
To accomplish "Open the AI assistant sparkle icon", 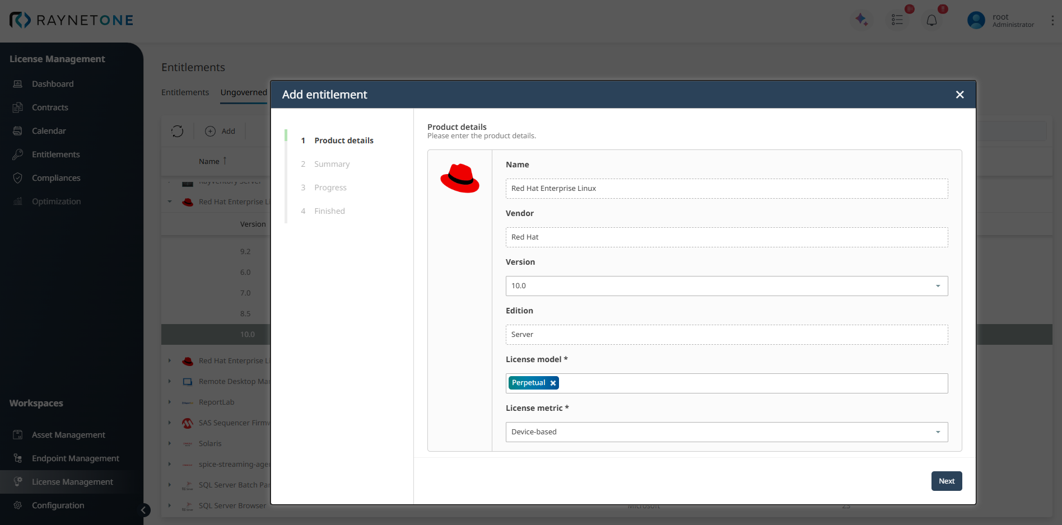I will [x=861, y=20].
